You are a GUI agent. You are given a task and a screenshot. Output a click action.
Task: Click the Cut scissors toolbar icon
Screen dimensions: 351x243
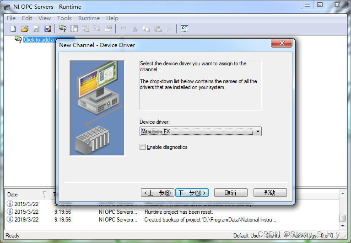pyautogui.click(x=135, y=29)
